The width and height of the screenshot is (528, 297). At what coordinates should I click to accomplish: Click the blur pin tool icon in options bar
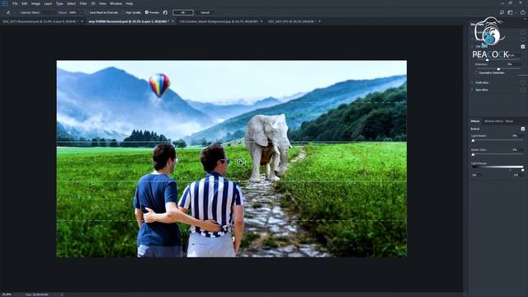click(x=8, y=12)
